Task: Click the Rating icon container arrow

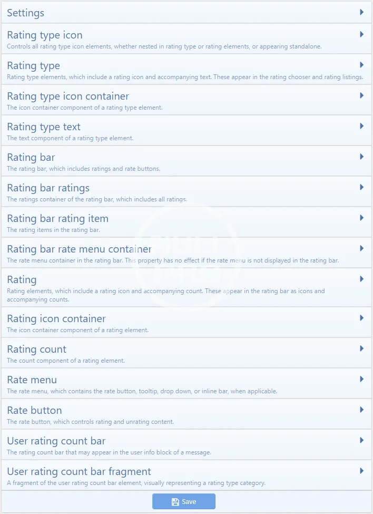Action: 362,318
